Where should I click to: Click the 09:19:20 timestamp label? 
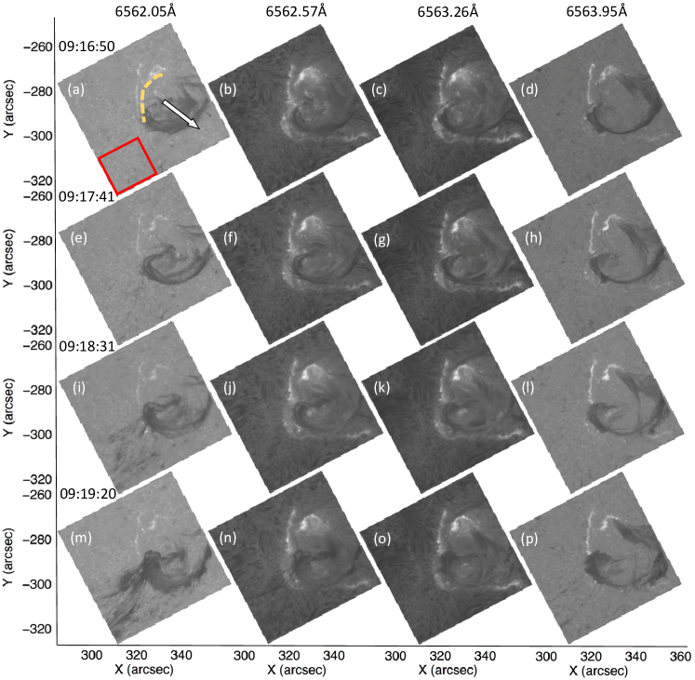click(x=88, y=493)
